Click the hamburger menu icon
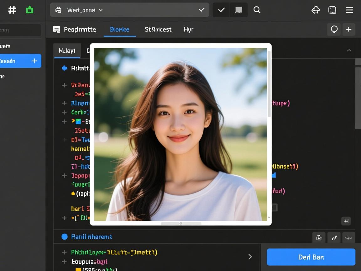 (x=349, y=10)
